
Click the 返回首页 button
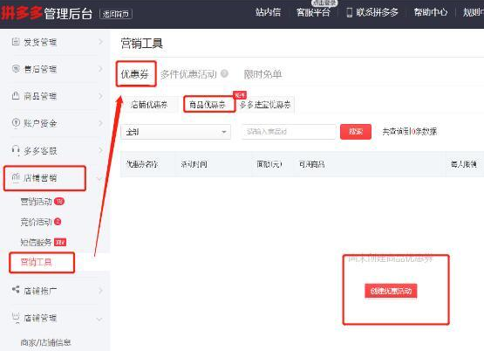tap(116, 14)
